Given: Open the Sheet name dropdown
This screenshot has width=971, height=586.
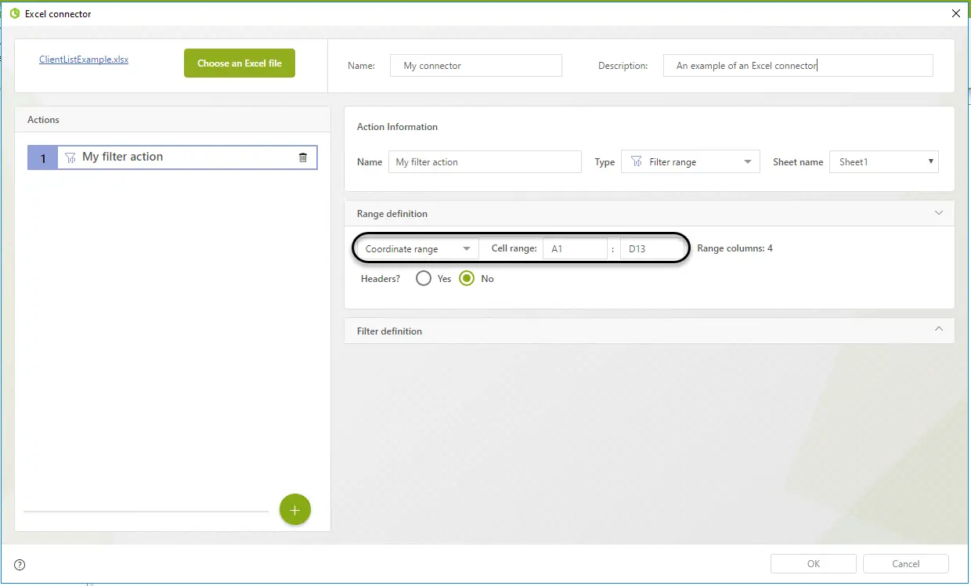Looking at the screenshot, I should [x=884, y=162].
